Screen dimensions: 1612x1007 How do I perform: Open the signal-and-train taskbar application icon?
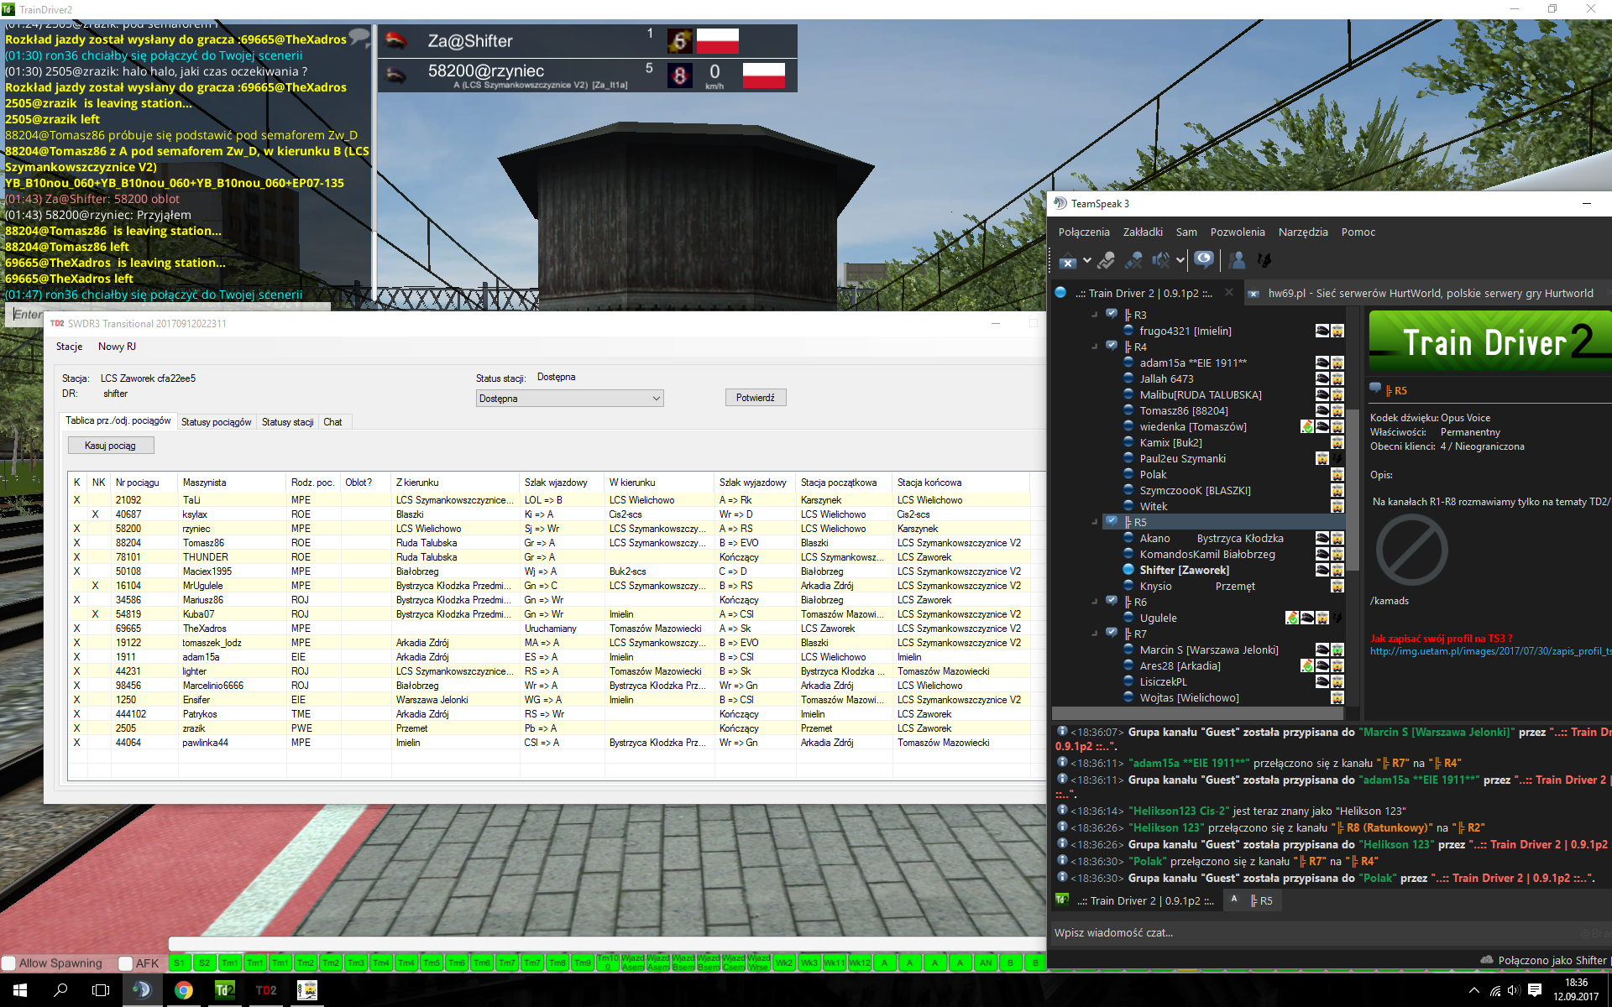tap(307, 989)
